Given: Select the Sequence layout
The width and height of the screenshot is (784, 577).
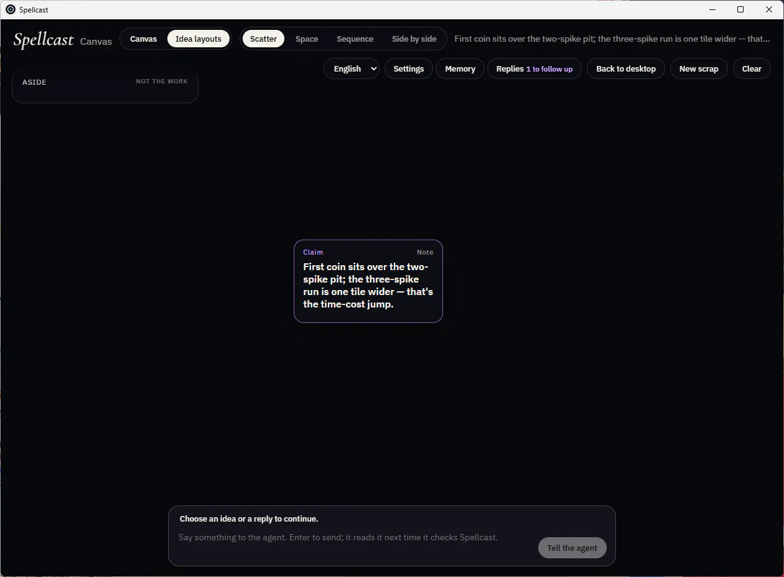Looking at the screenshot, I should click(355, 39).
